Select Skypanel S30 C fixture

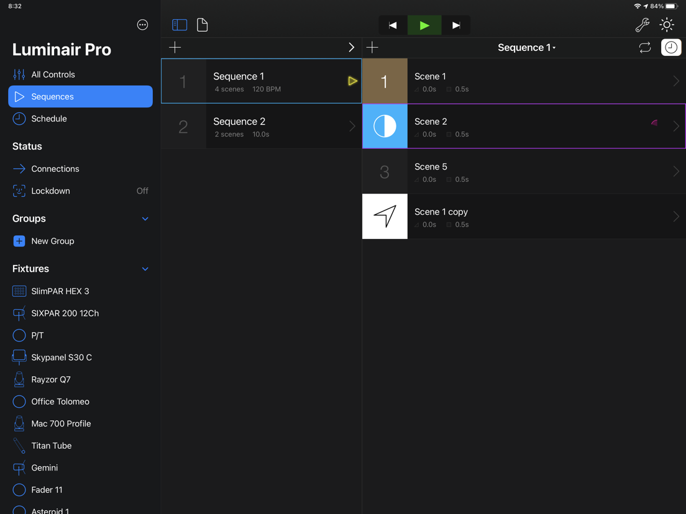(81, 358)
